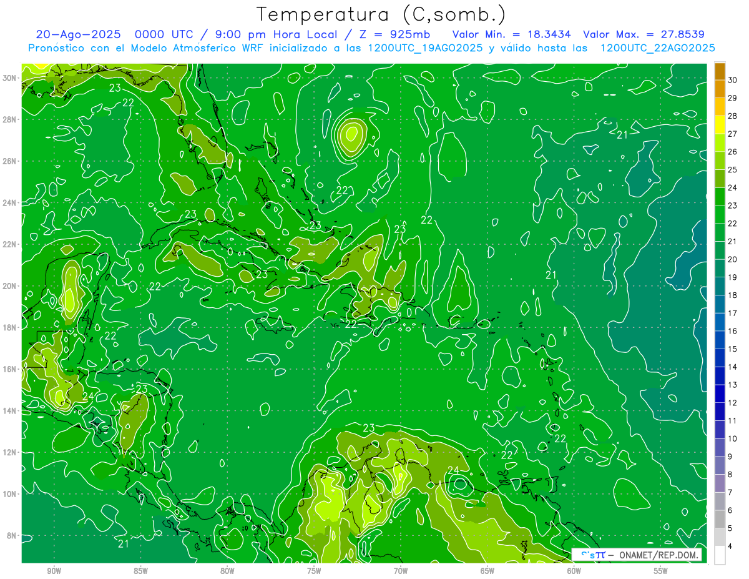Click the "65W" longitude axis label
Screen dimensions: 749x579
[x=487, y=571]
